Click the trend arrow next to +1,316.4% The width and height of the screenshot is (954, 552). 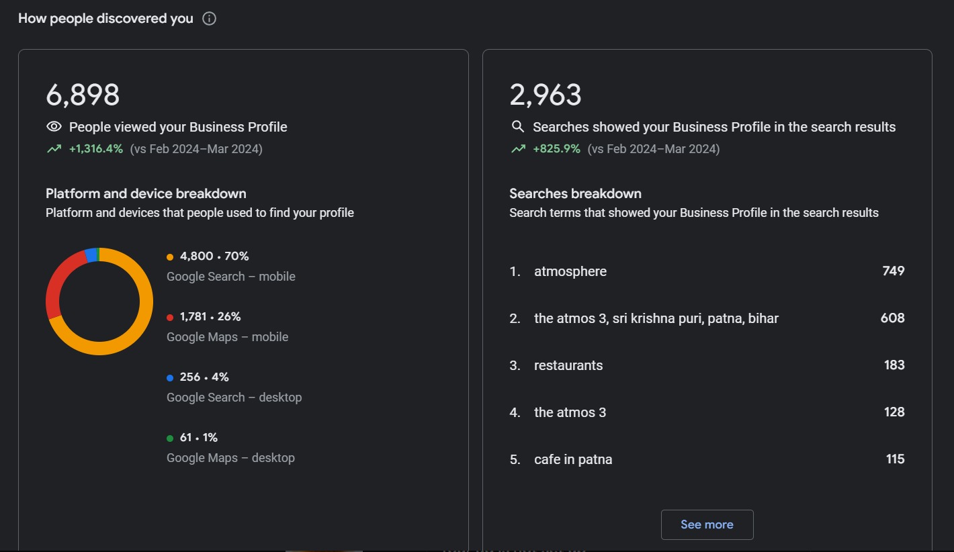coord(54,149)
